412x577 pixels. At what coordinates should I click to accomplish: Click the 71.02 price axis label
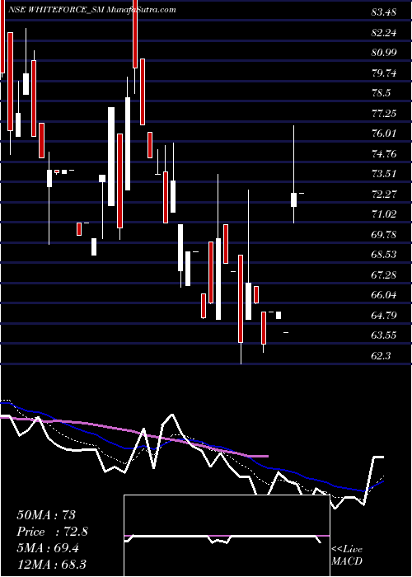[384, 214]
